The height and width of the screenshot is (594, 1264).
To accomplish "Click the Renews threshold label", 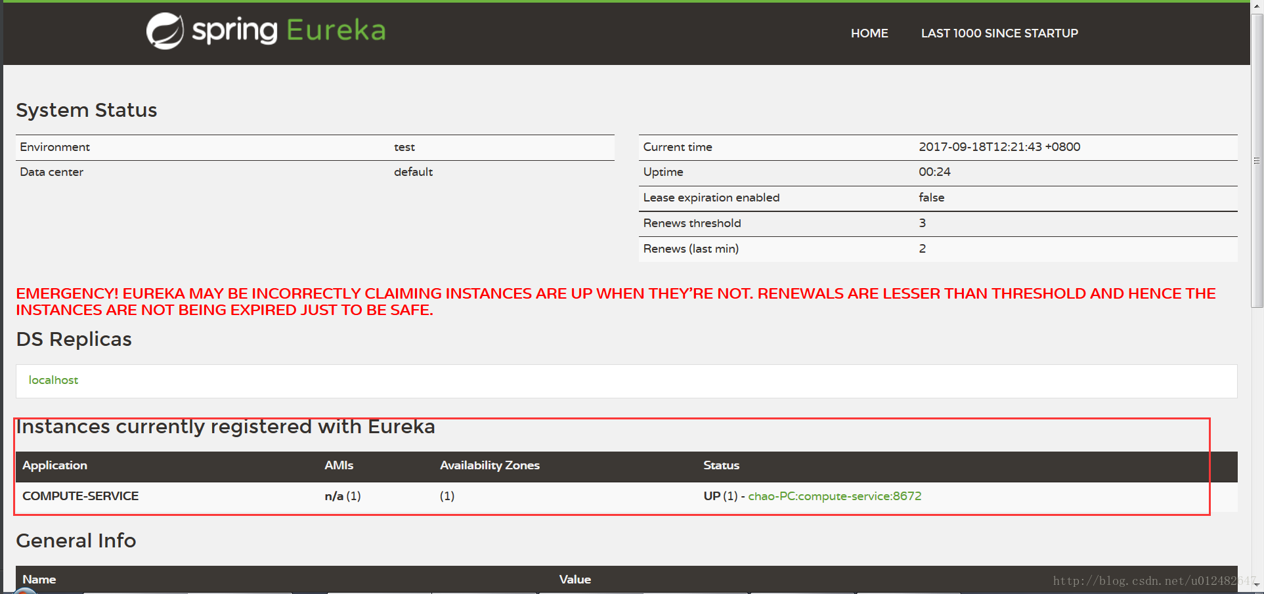I will tap(692, 223).
